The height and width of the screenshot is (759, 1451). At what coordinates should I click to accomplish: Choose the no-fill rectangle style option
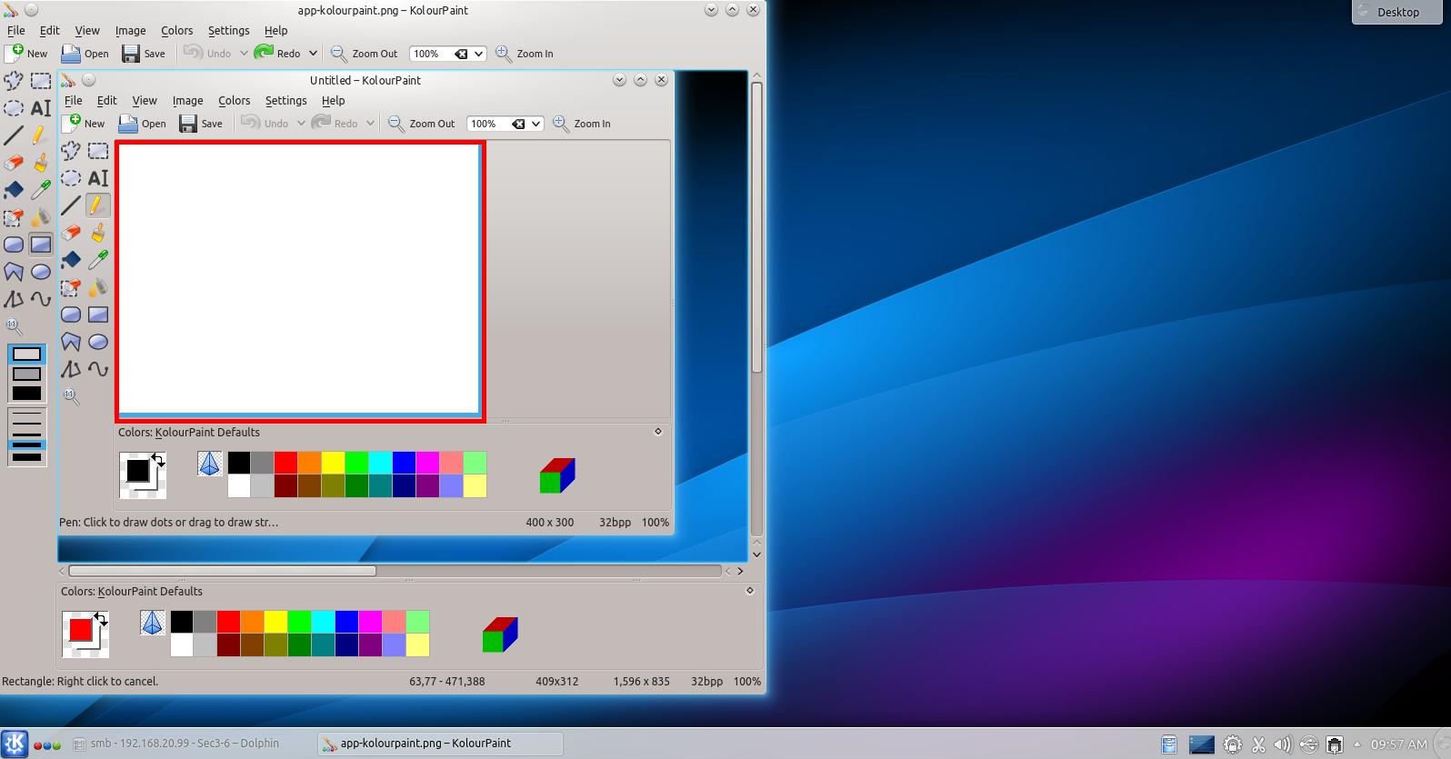click(x=26, y=355)
